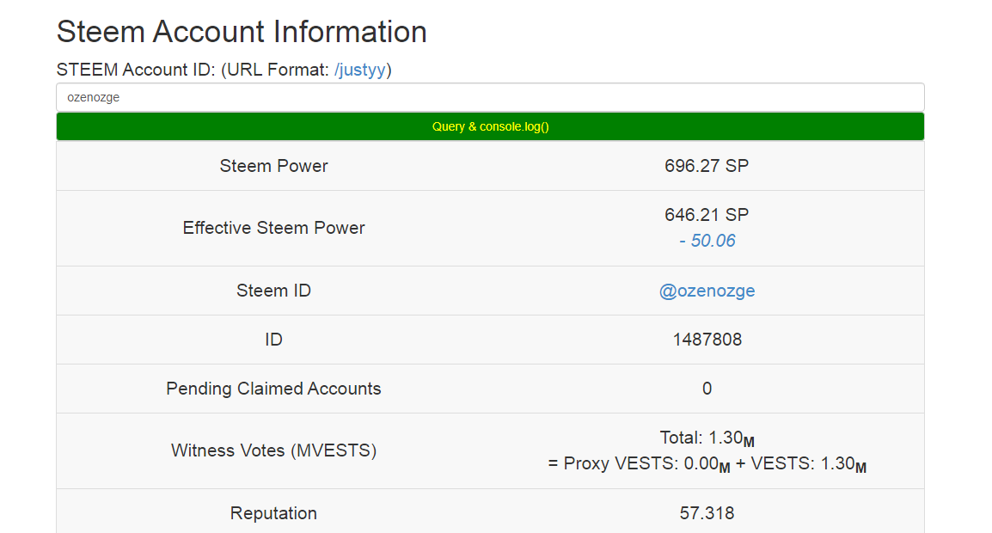The image size is (992, 533).
Task: Click the Total 1.30M witness votes text
Action: 707,438
